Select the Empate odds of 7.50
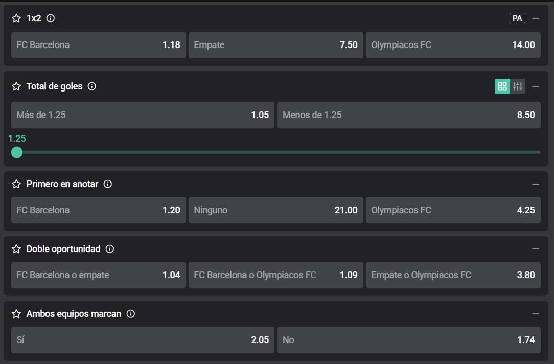Viewport: 554px width, 364px height. [x=275, y=45]
